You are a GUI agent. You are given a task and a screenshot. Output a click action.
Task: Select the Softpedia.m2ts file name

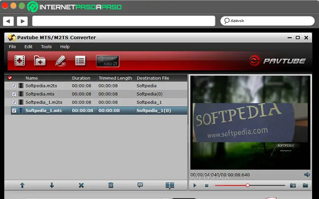(41, 86)
